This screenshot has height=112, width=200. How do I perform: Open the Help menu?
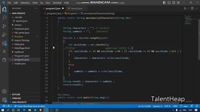click(x=66, y=3)
